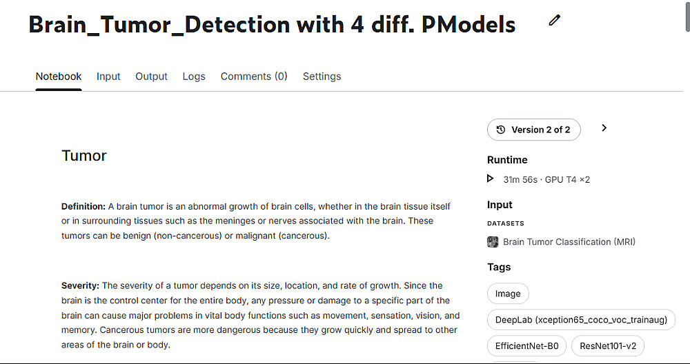Open the Brain Tumor Classification (MRI) link
Viewport: 690px width, 364px height.
(x=569, y=242)
